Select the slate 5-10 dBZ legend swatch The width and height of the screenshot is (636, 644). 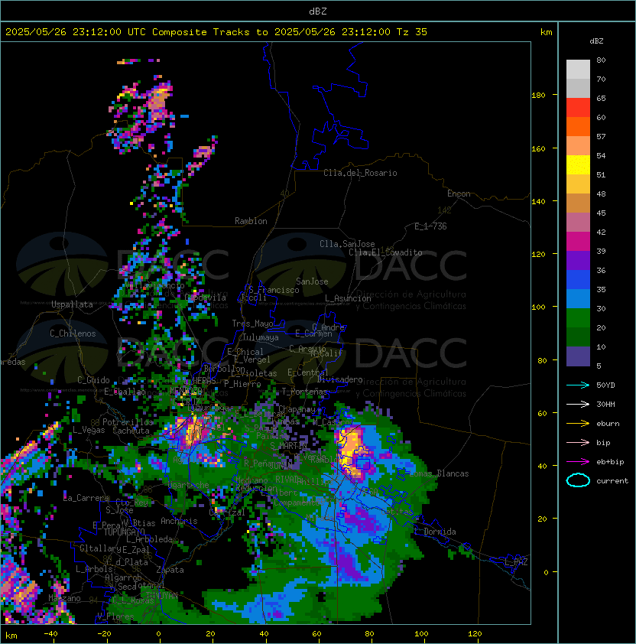pyautogui.click(x=578, y=356)
